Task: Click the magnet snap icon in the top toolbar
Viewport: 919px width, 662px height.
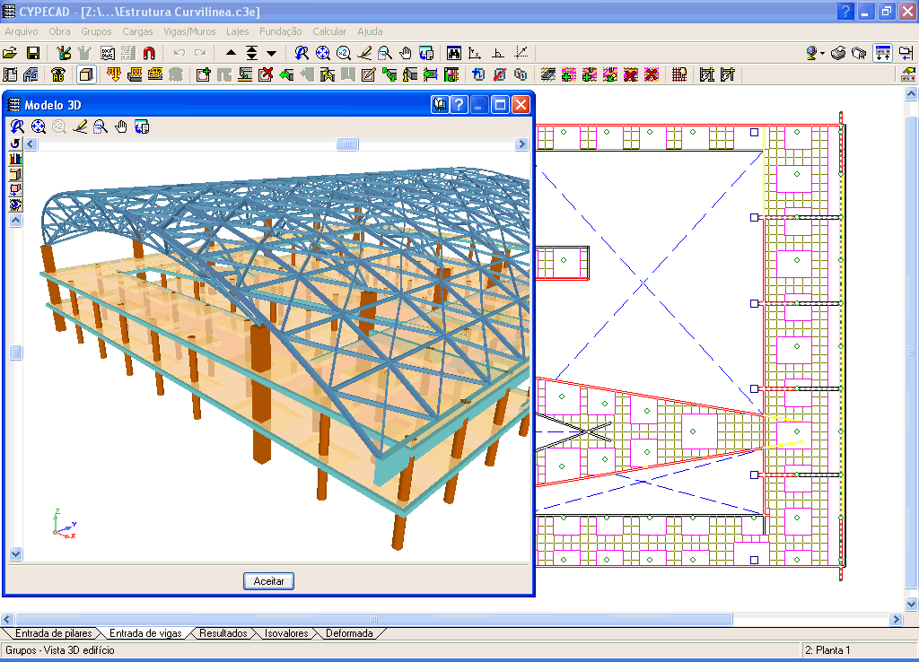Action: [150, 53]
